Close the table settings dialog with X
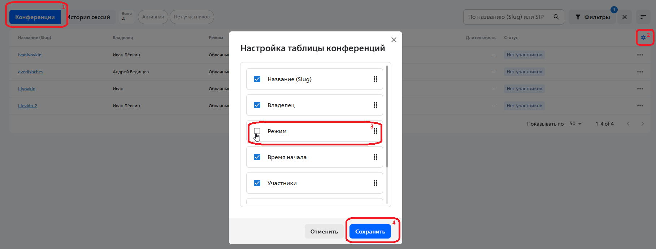The height and width of the screenshot is (249, 656). click(x=394, y=40)
